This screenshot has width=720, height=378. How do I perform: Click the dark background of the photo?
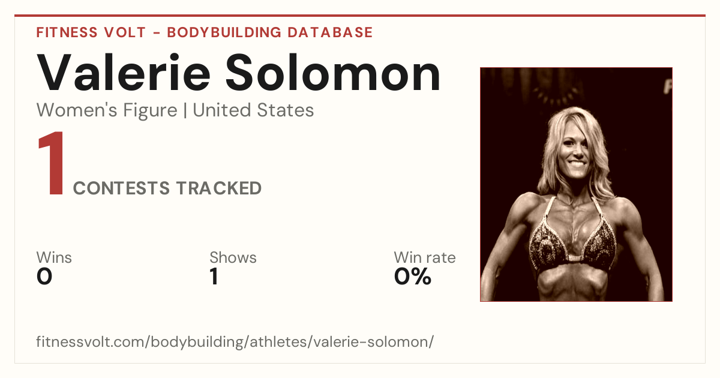tap(510, 108)
